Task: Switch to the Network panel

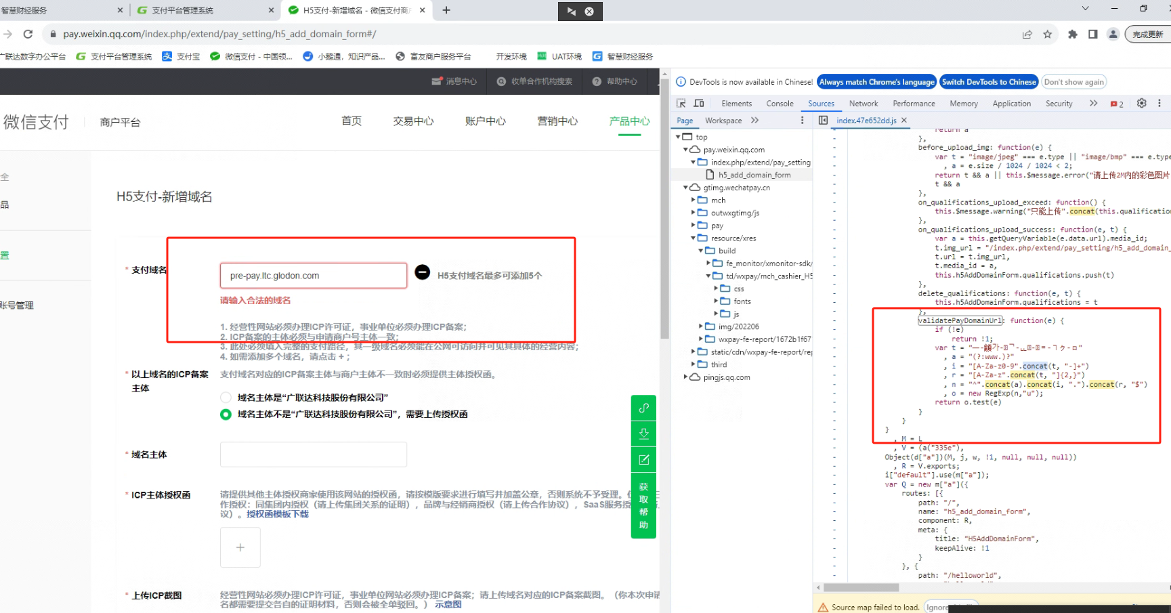Action: 864,104
